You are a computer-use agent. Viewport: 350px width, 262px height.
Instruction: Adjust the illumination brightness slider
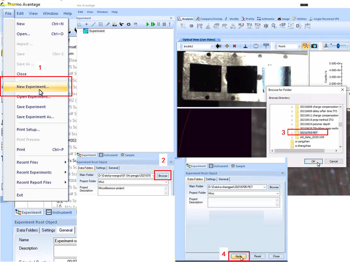click(x=338, y=46)
